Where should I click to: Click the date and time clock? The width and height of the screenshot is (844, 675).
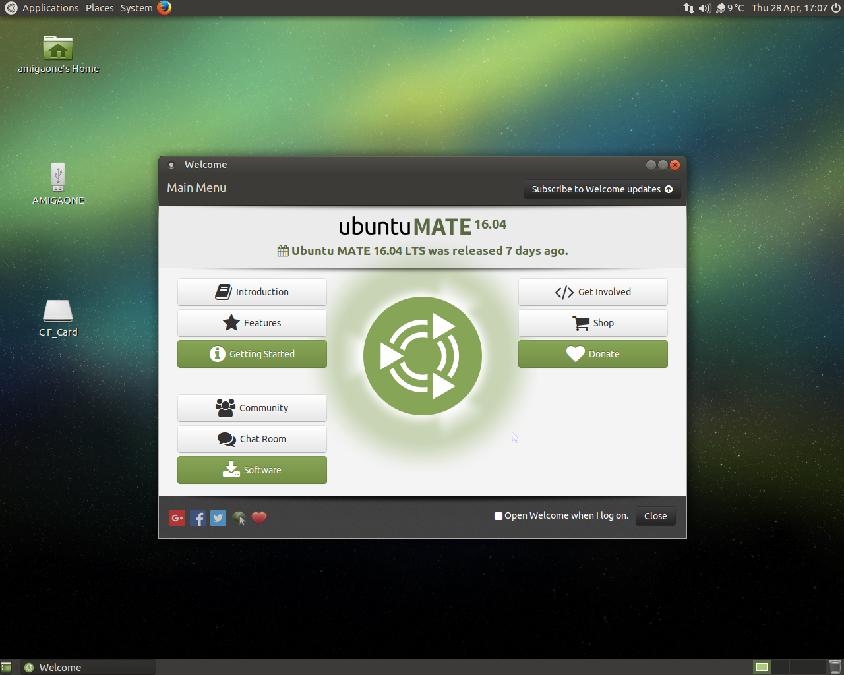coord(789,8)
